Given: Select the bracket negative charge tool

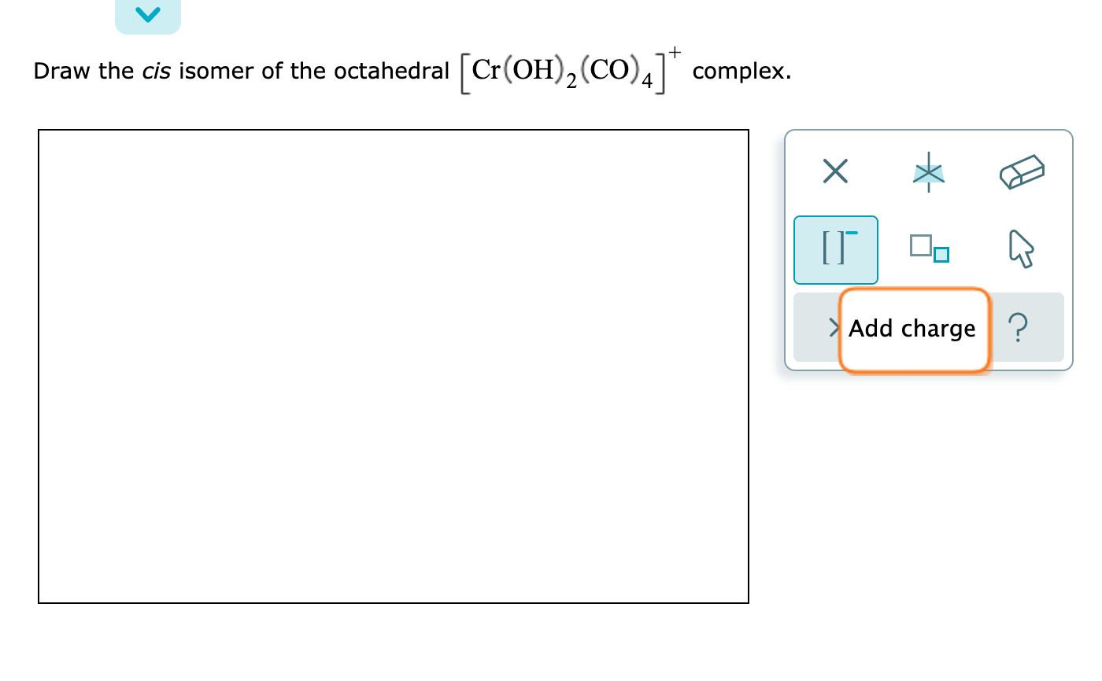Looking at the screenshot, I should [x=836, y=249].
